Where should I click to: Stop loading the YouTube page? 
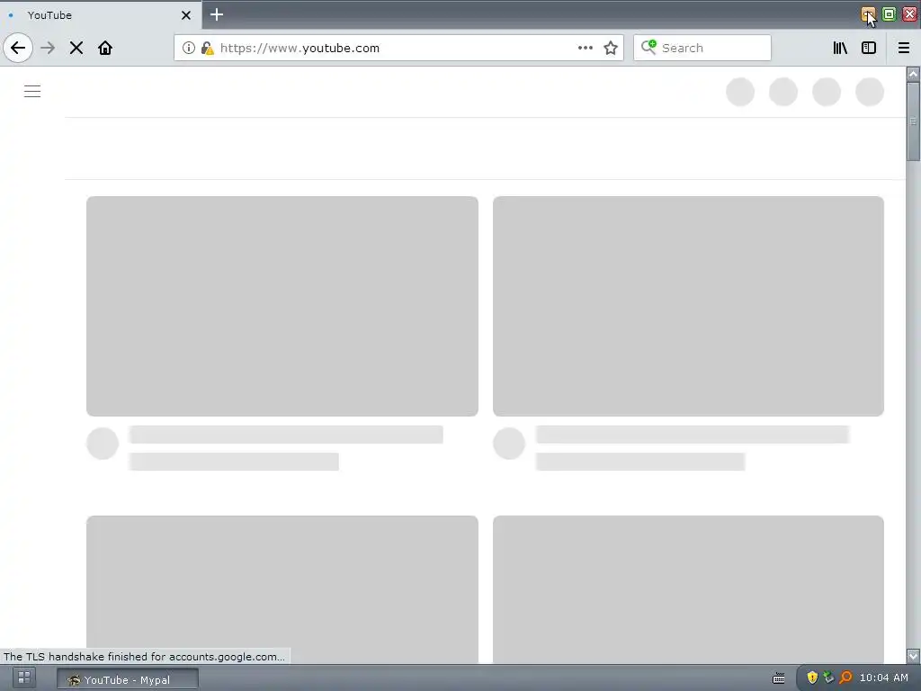click(76, 48)
